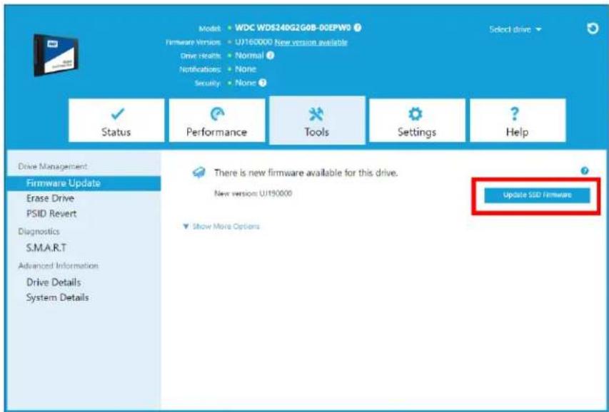The height and width of the screenshot is (412, 609).
Task: Click the refresh icon in the top-right corner
Action: click(x=593, y=29)
